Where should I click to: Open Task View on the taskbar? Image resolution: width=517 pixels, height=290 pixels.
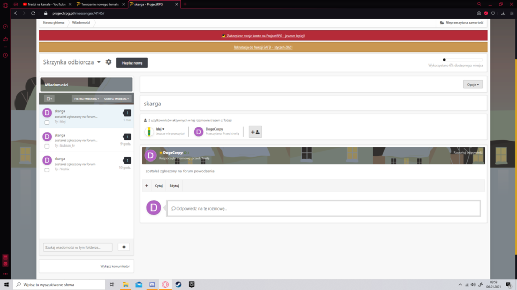point(112,284)
